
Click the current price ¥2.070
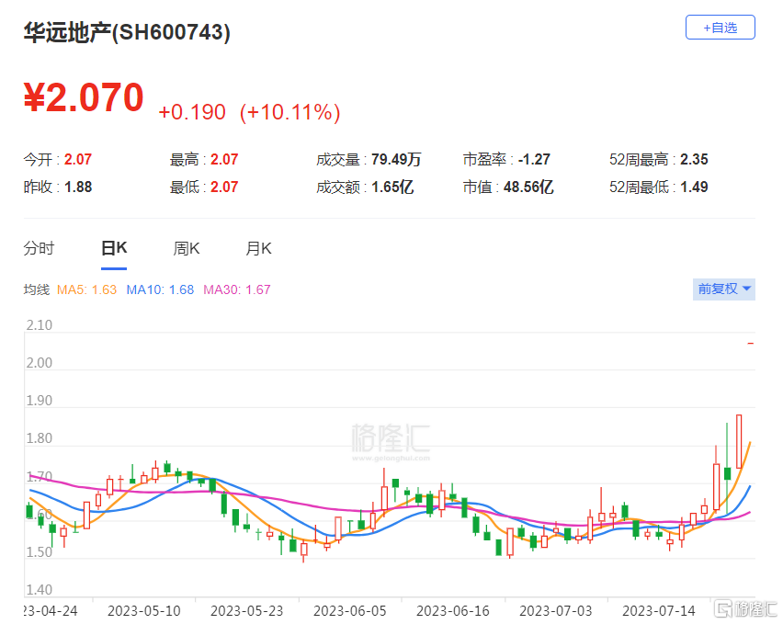(84, 96)
